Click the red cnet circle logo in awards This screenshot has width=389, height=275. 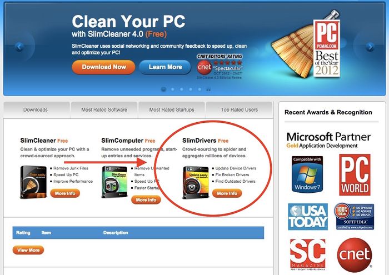(355, 254)
